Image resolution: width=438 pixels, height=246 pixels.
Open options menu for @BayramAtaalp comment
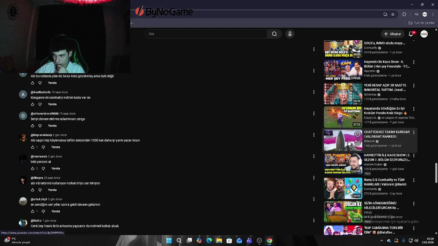tap(314, 135)
